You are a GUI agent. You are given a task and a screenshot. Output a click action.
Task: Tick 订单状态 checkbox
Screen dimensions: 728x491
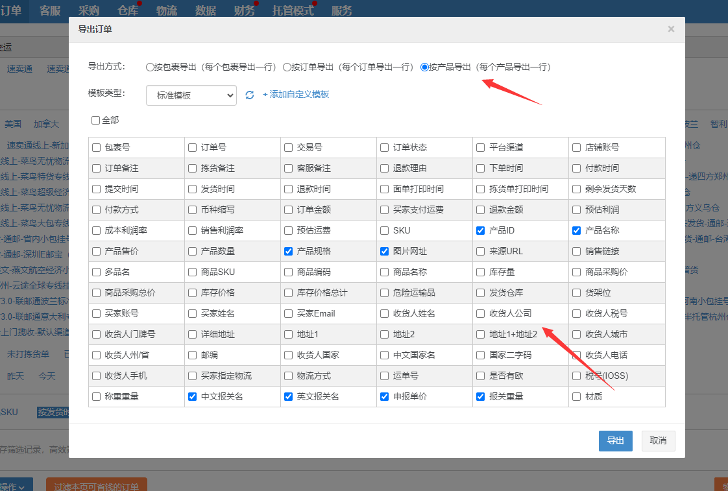tap(384, 148)
